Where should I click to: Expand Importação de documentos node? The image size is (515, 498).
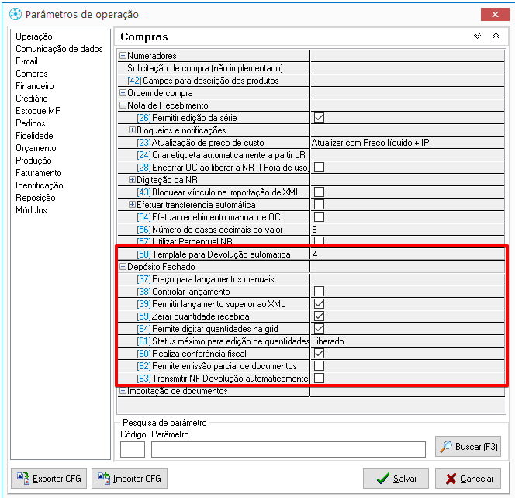(x=123, y=391)
